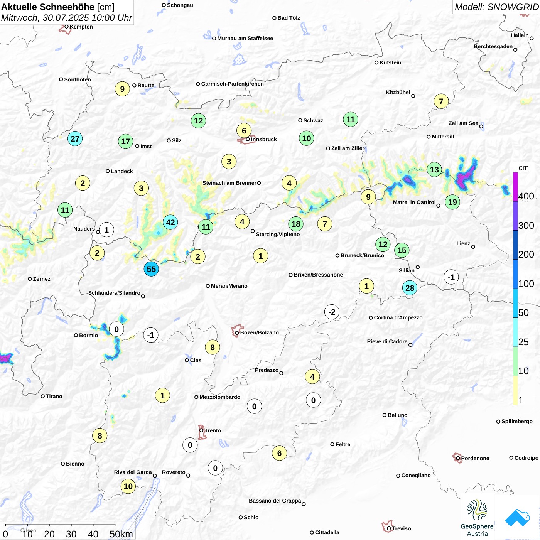The image size is (540, 540).
Task: Click the 'Cortina d'Ampezzo' label
Action: (x=398, y=317)
